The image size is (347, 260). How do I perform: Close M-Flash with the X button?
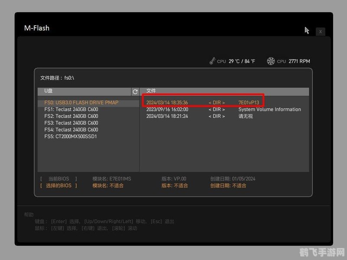point(320,31)
